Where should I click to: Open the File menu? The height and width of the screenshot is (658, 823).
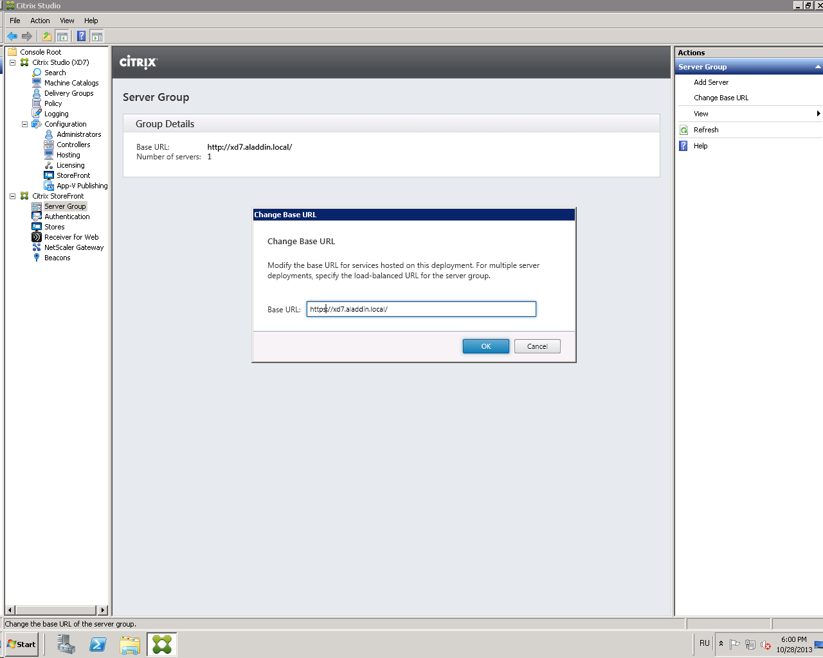pos(15,21)
